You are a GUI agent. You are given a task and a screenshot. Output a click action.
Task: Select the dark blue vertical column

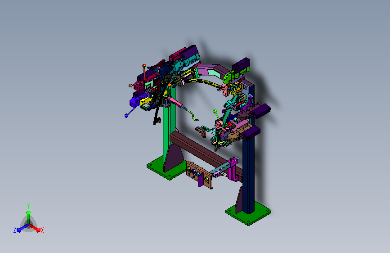248,174
